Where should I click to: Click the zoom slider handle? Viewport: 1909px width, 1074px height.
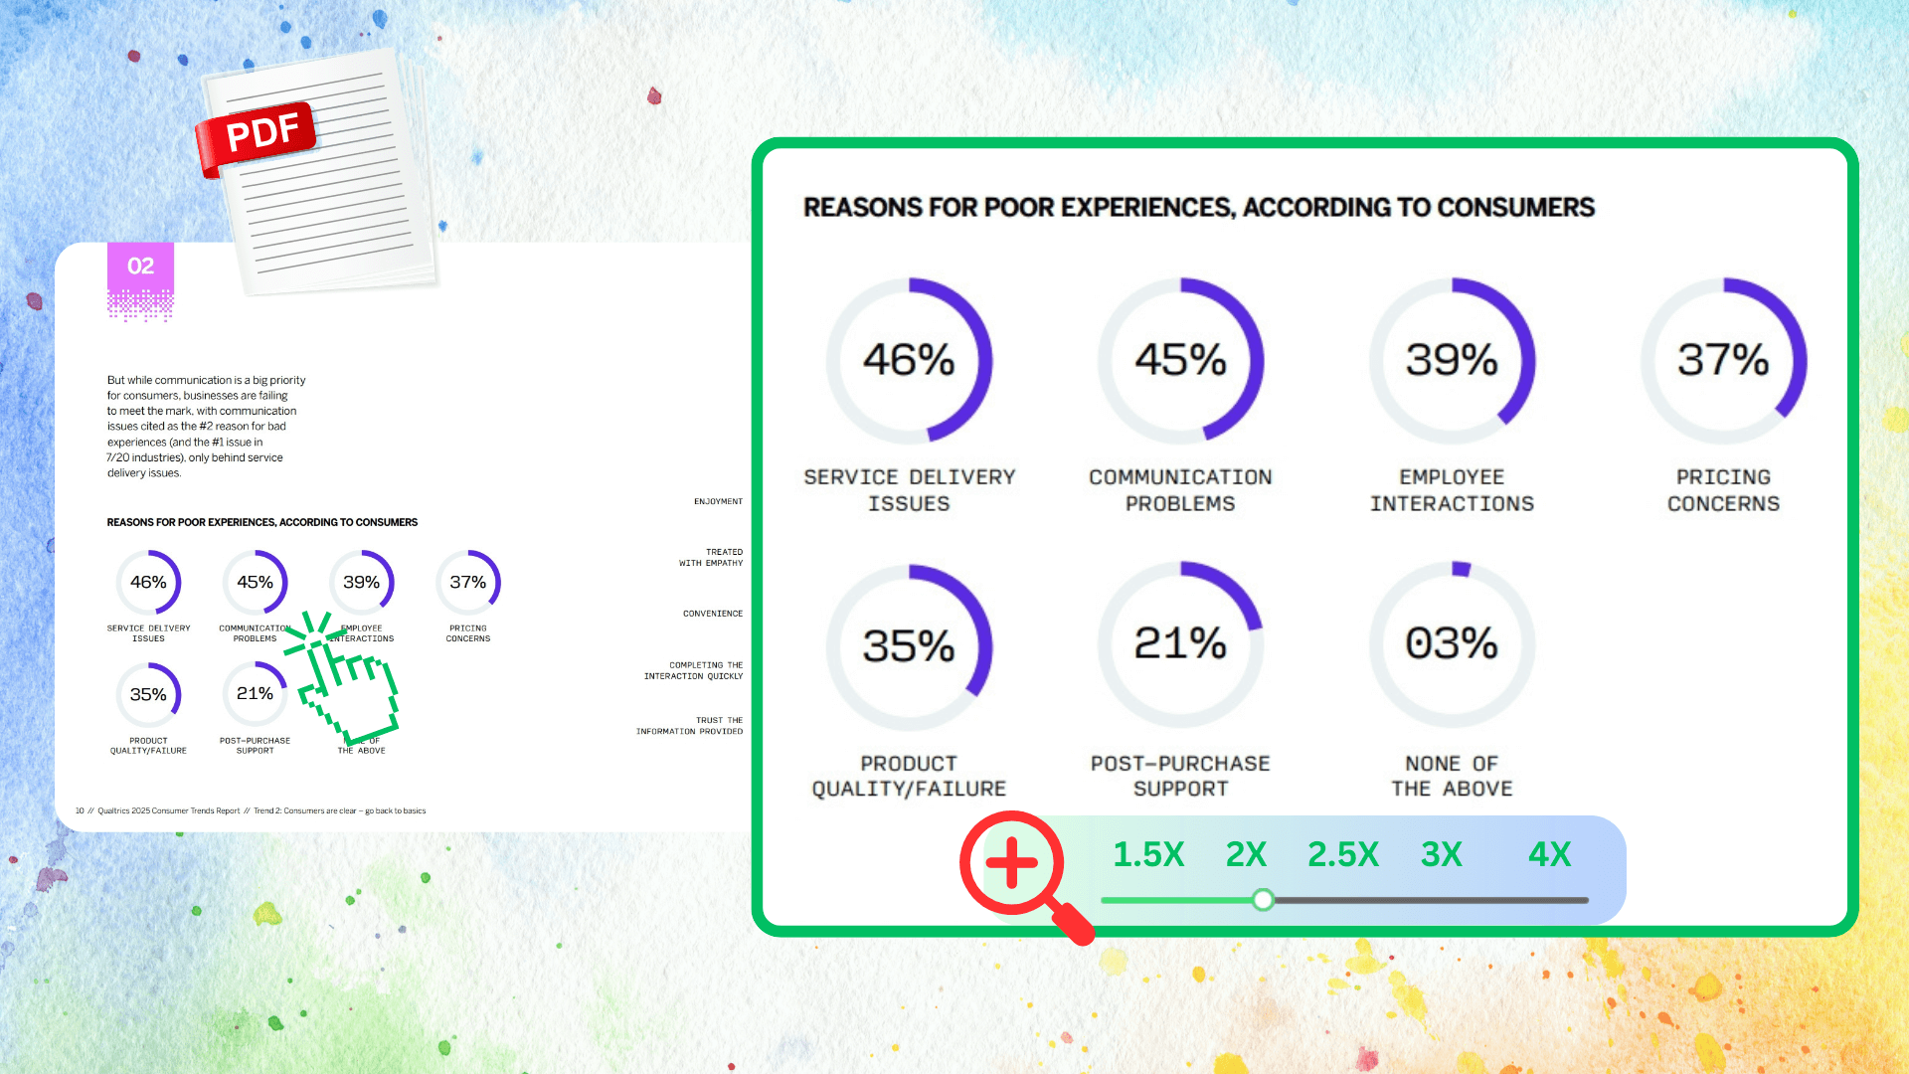click(x=1263, y=900)
